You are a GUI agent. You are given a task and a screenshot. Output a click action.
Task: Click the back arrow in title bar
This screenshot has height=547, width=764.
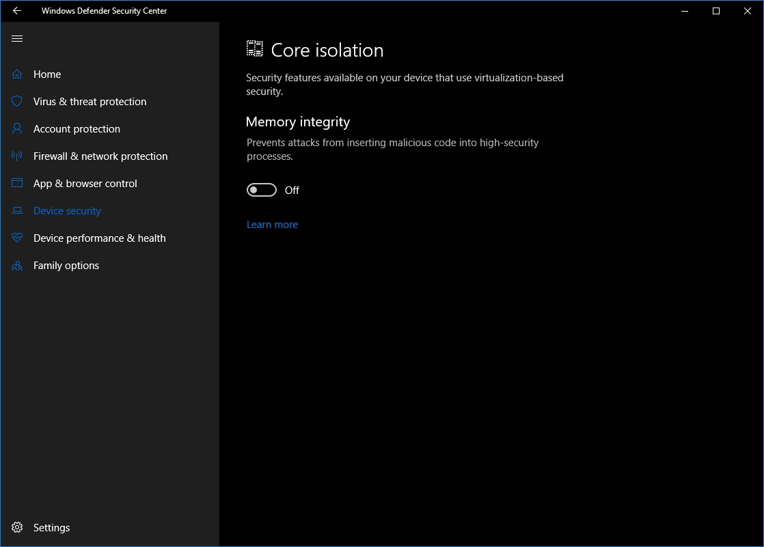17,11
